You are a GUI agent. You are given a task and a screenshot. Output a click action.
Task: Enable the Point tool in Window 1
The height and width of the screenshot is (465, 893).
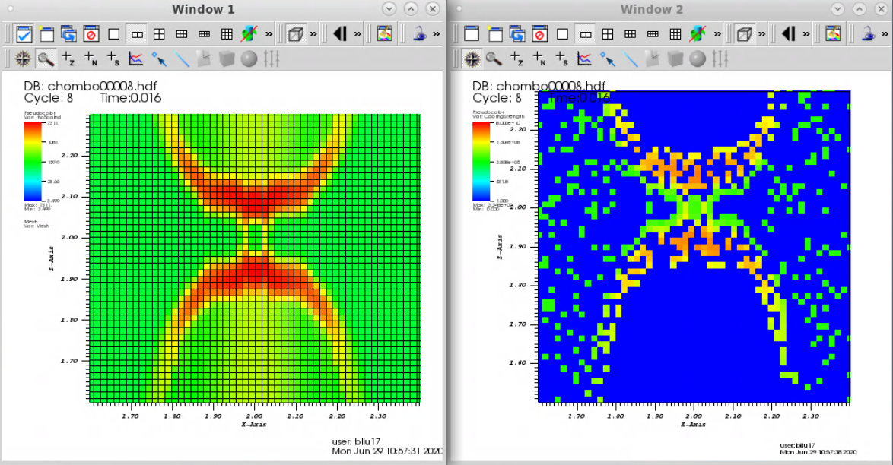pyautogui.click(x=158, y=58)
